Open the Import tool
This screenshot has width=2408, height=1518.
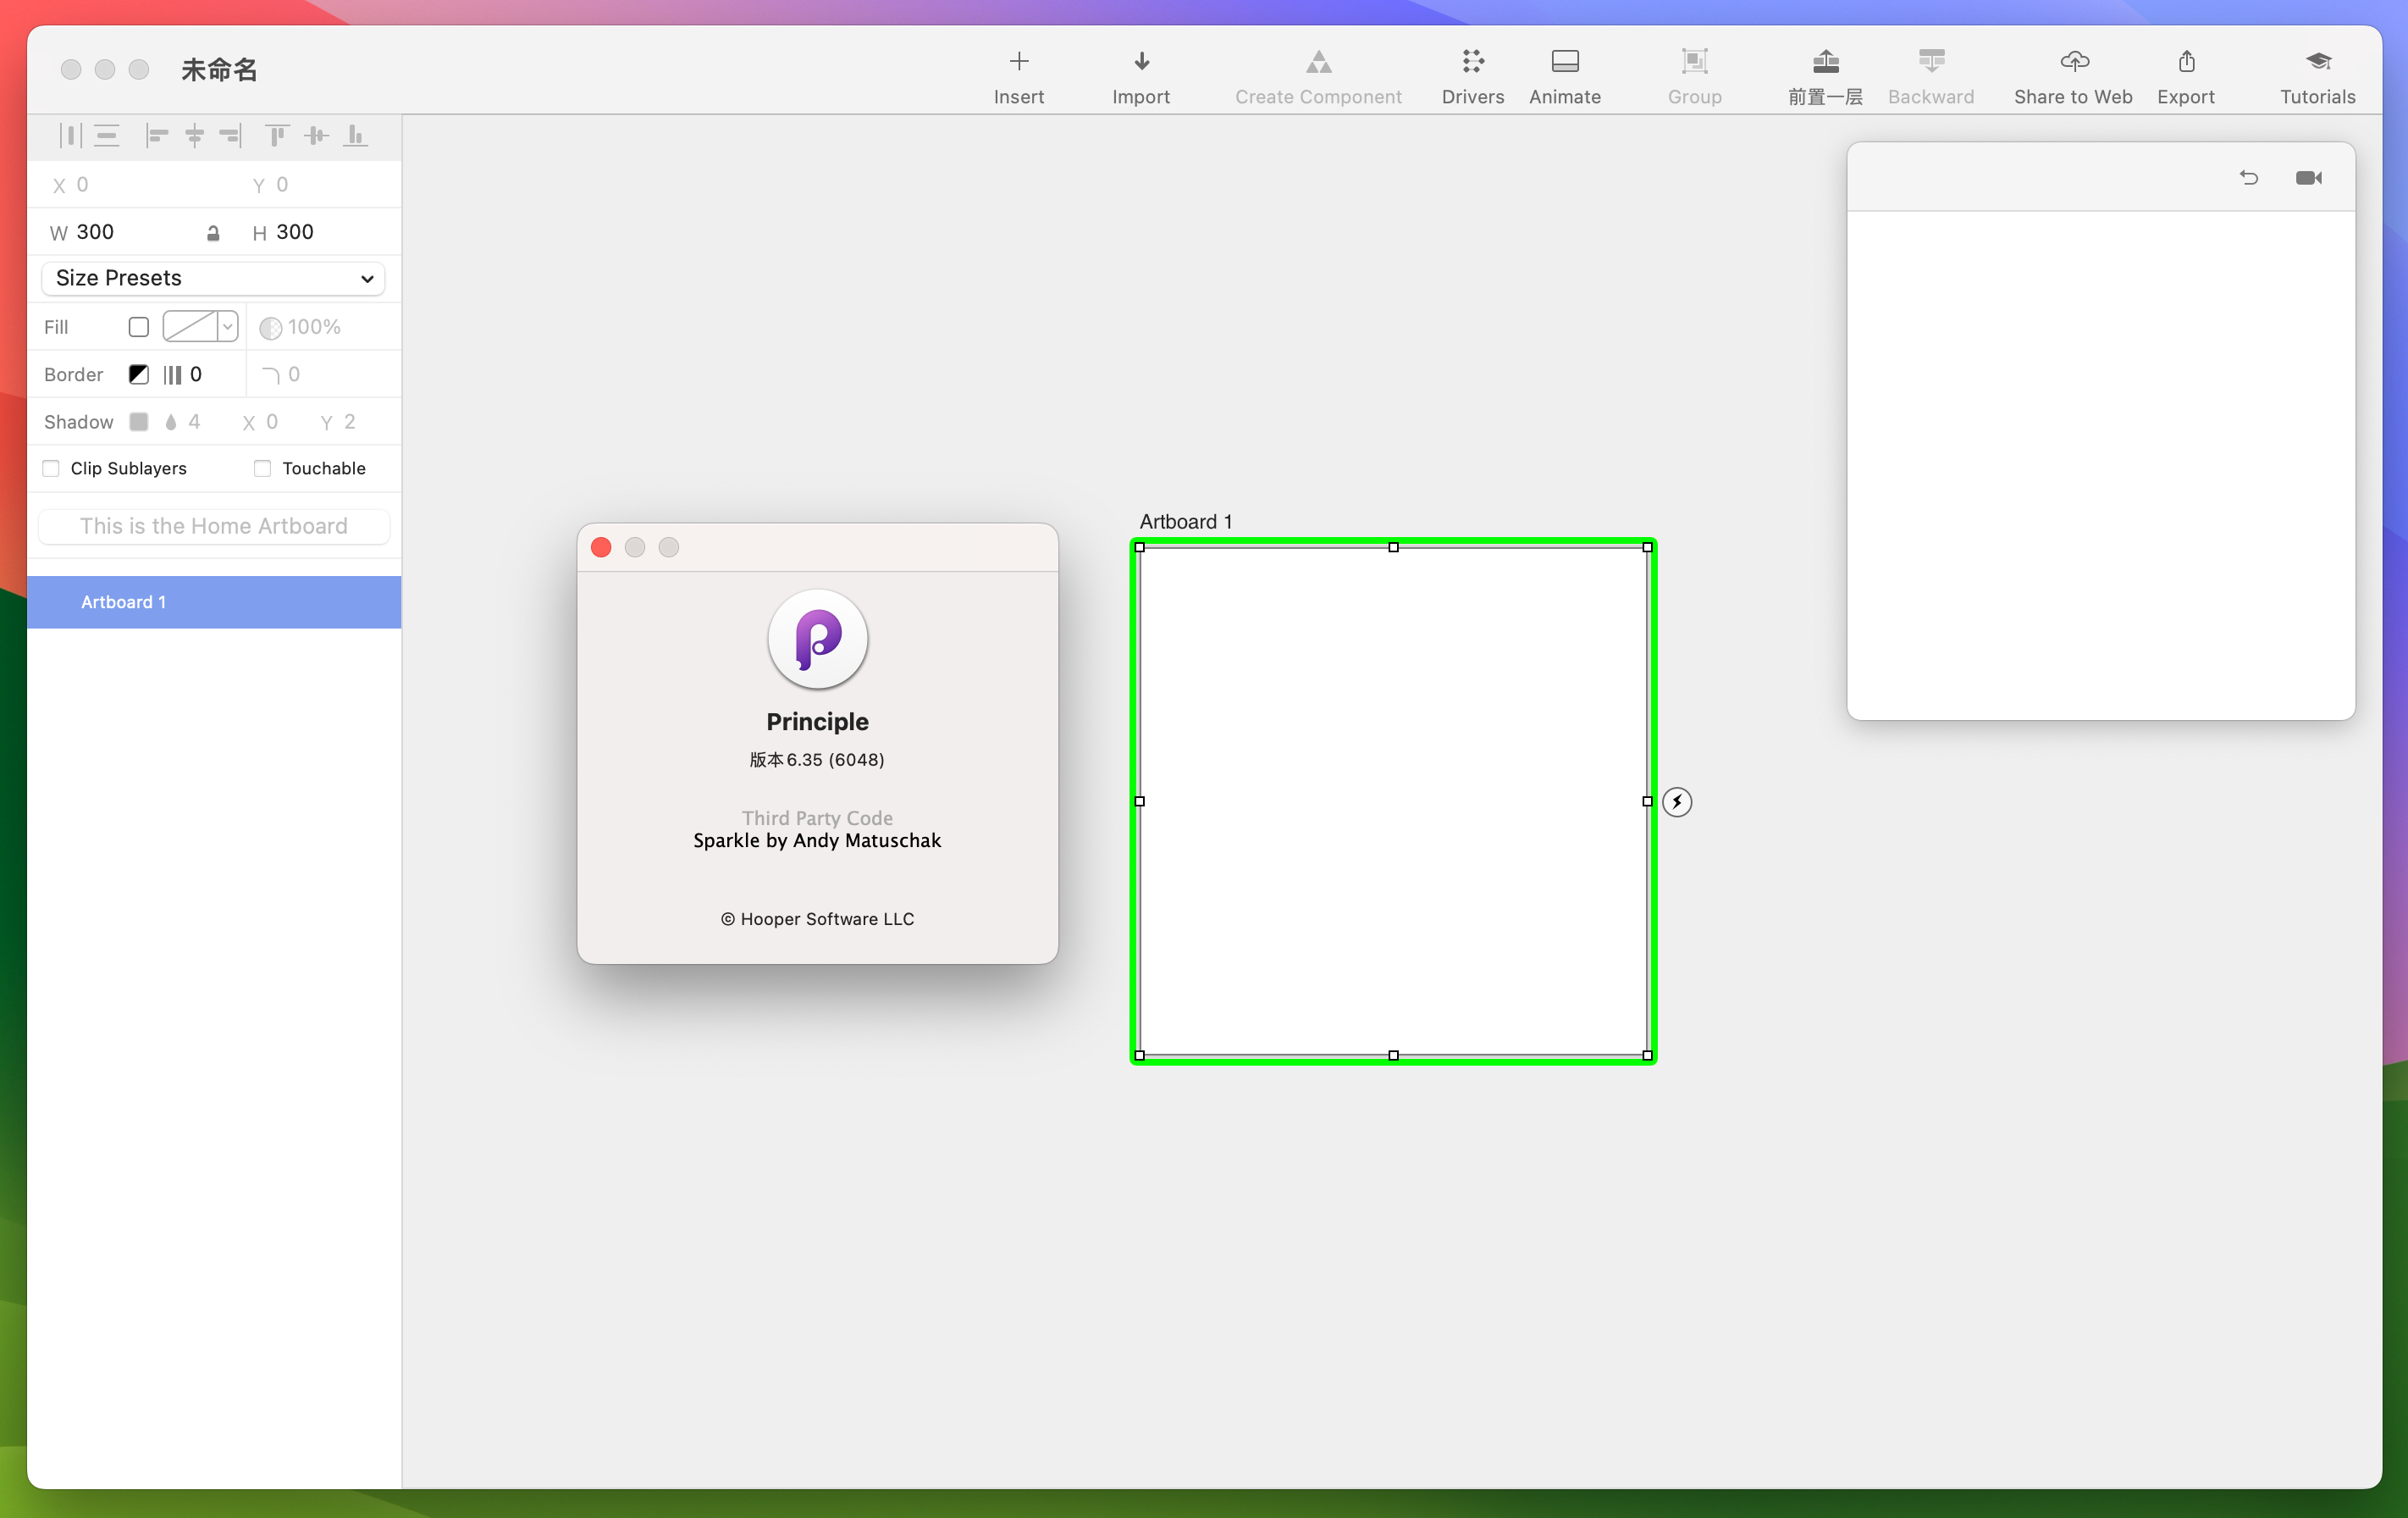(1141, 74)
